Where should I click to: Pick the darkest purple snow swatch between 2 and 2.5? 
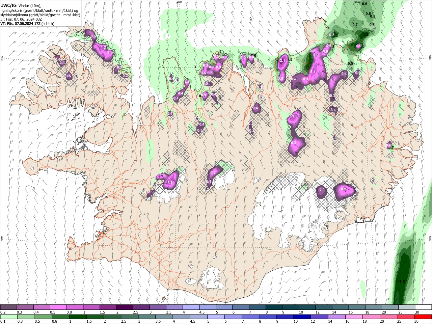pos(125,307)
